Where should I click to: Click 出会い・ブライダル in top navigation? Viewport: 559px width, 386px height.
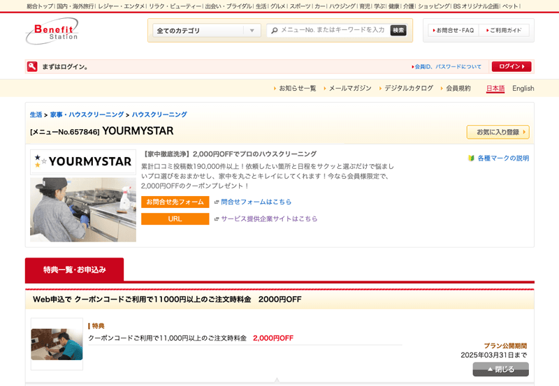tap(228, 6)
